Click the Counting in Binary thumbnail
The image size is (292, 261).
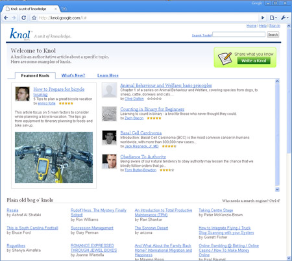tap(109, 114)
